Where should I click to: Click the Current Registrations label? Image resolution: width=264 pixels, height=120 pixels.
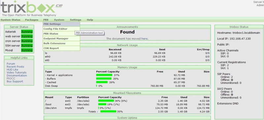232,62
